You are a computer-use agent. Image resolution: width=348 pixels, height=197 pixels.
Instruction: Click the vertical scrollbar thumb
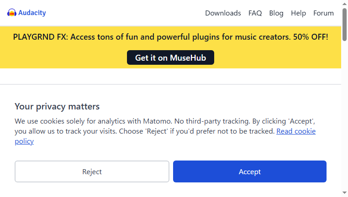pyautogui.click(x=344, y=24)
